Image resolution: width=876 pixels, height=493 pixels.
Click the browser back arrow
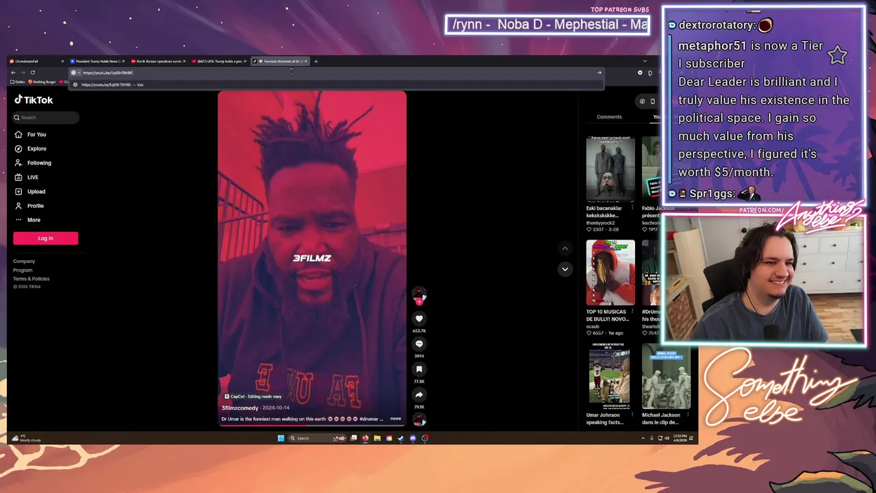(13, 73)
